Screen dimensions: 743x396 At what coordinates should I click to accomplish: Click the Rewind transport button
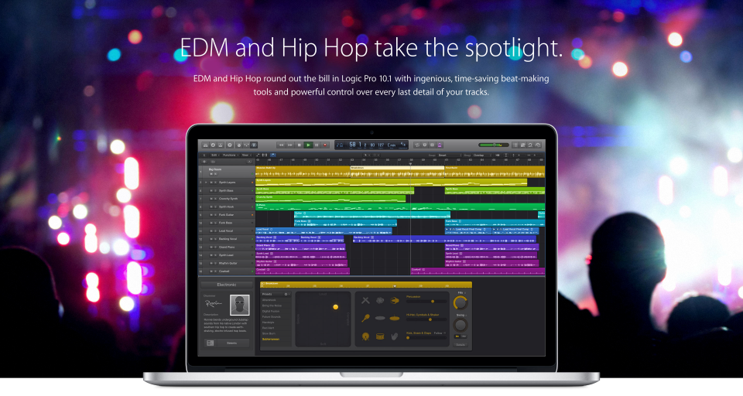click(x=281, y=145)
